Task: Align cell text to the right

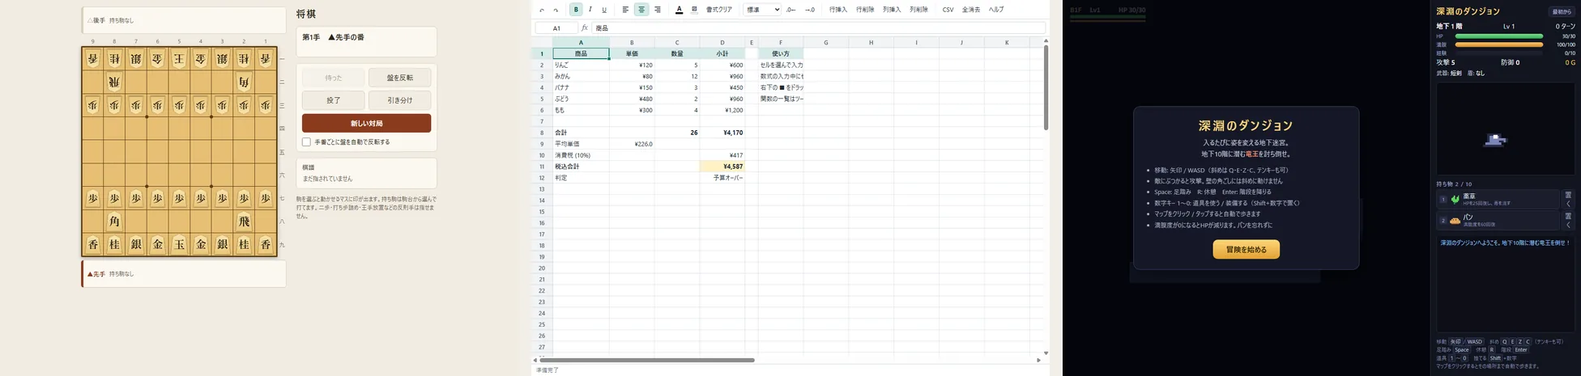Action: pos(657,10)
